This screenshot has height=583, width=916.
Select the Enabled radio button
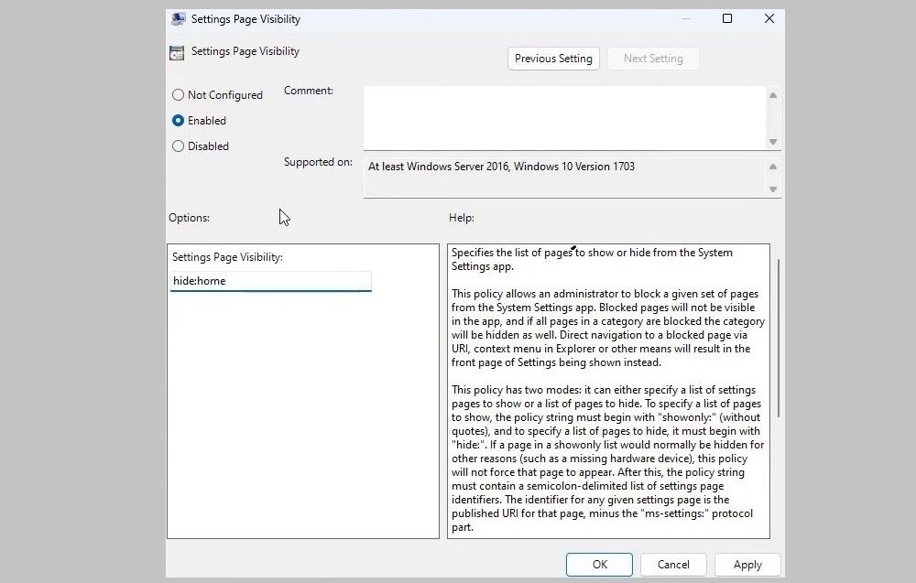coord(178,120)
